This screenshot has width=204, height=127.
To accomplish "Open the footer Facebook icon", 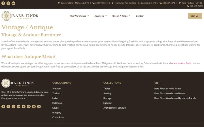I will [x=3, y=106].
